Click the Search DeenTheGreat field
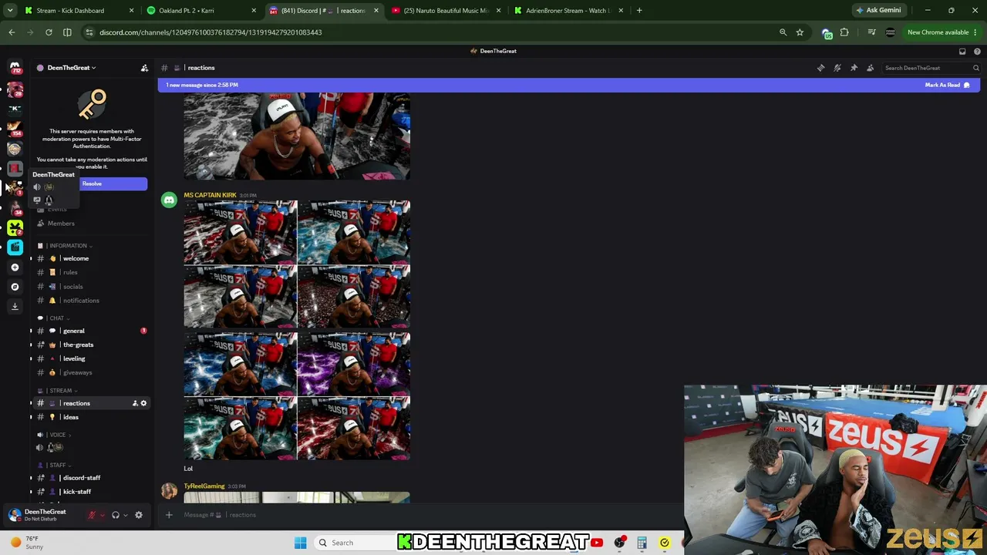 tap(931, 68)
